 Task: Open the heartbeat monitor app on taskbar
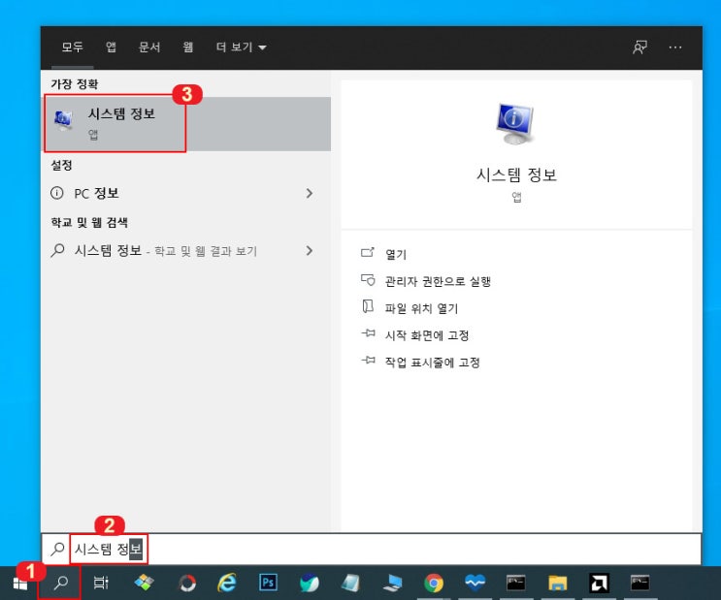pyautogui.click(x=475, y=583)
